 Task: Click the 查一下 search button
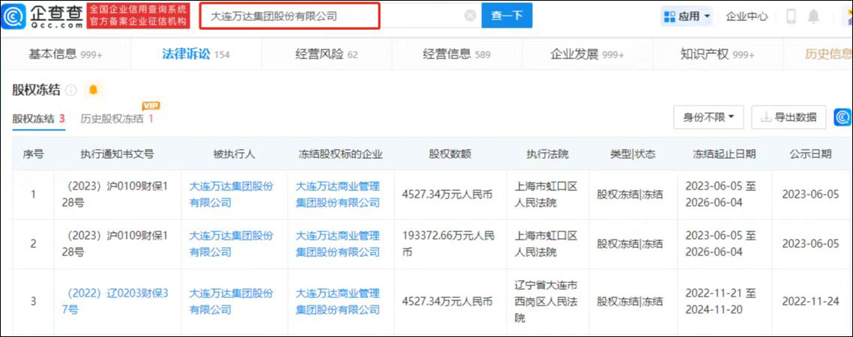click(x=507, y=16)
